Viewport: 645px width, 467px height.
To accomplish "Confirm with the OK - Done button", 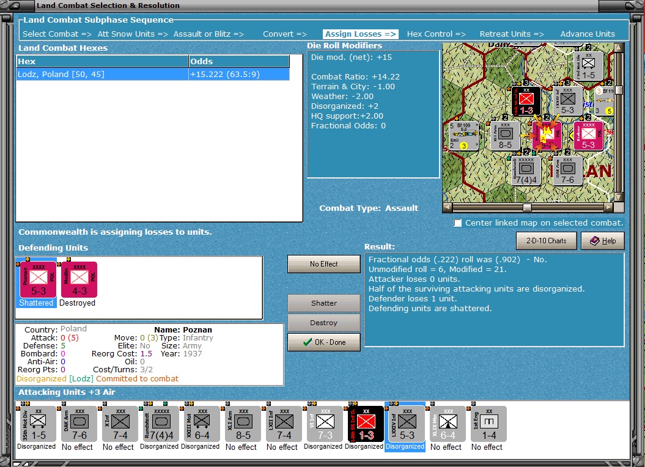I will point(324,342).
